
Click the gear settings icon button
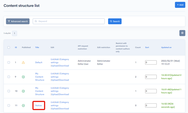182,33
